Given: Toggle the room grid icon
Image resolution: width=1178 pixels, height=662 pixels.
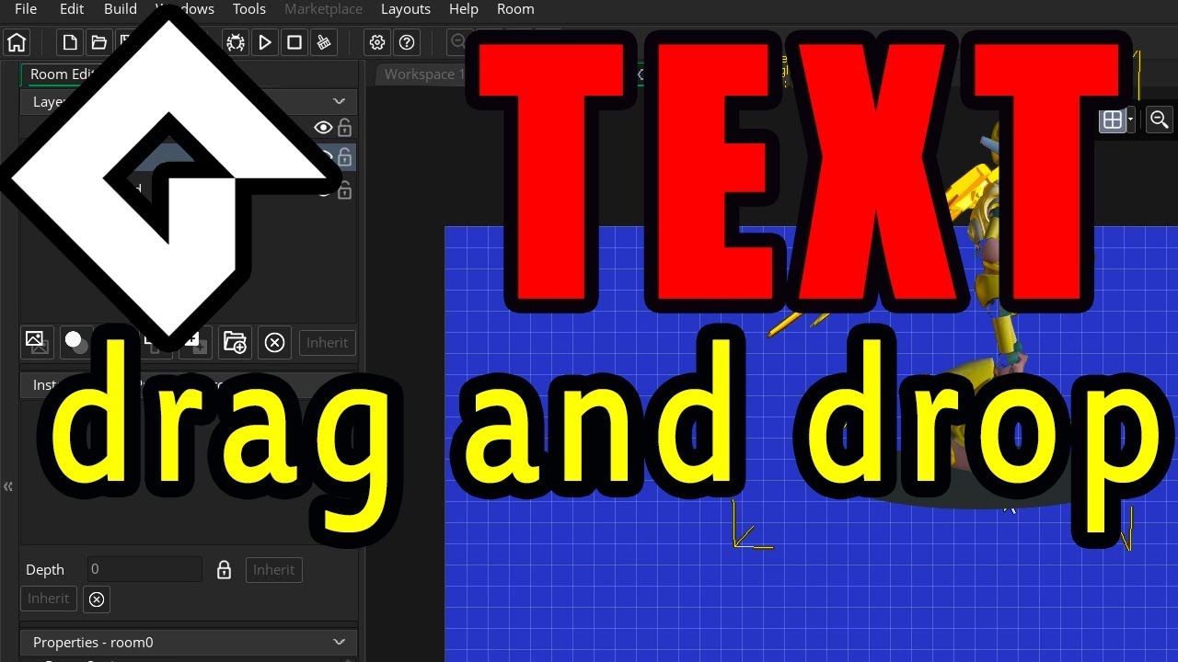Looking at the screenshot, I should (1113, 120).
